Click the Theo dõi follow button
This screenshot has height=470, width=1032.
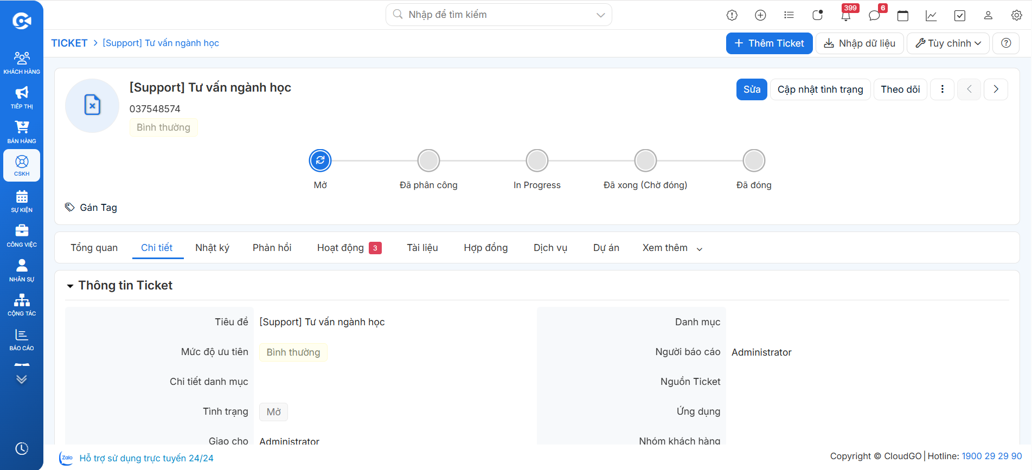(x=900, y=89)
